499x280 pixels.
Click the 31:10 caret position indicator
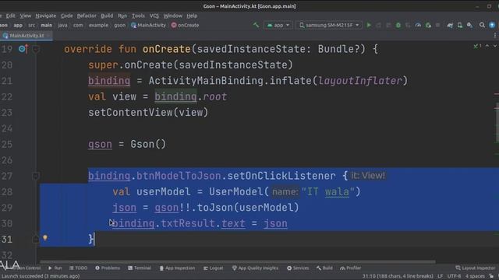[x=398, y=276]
